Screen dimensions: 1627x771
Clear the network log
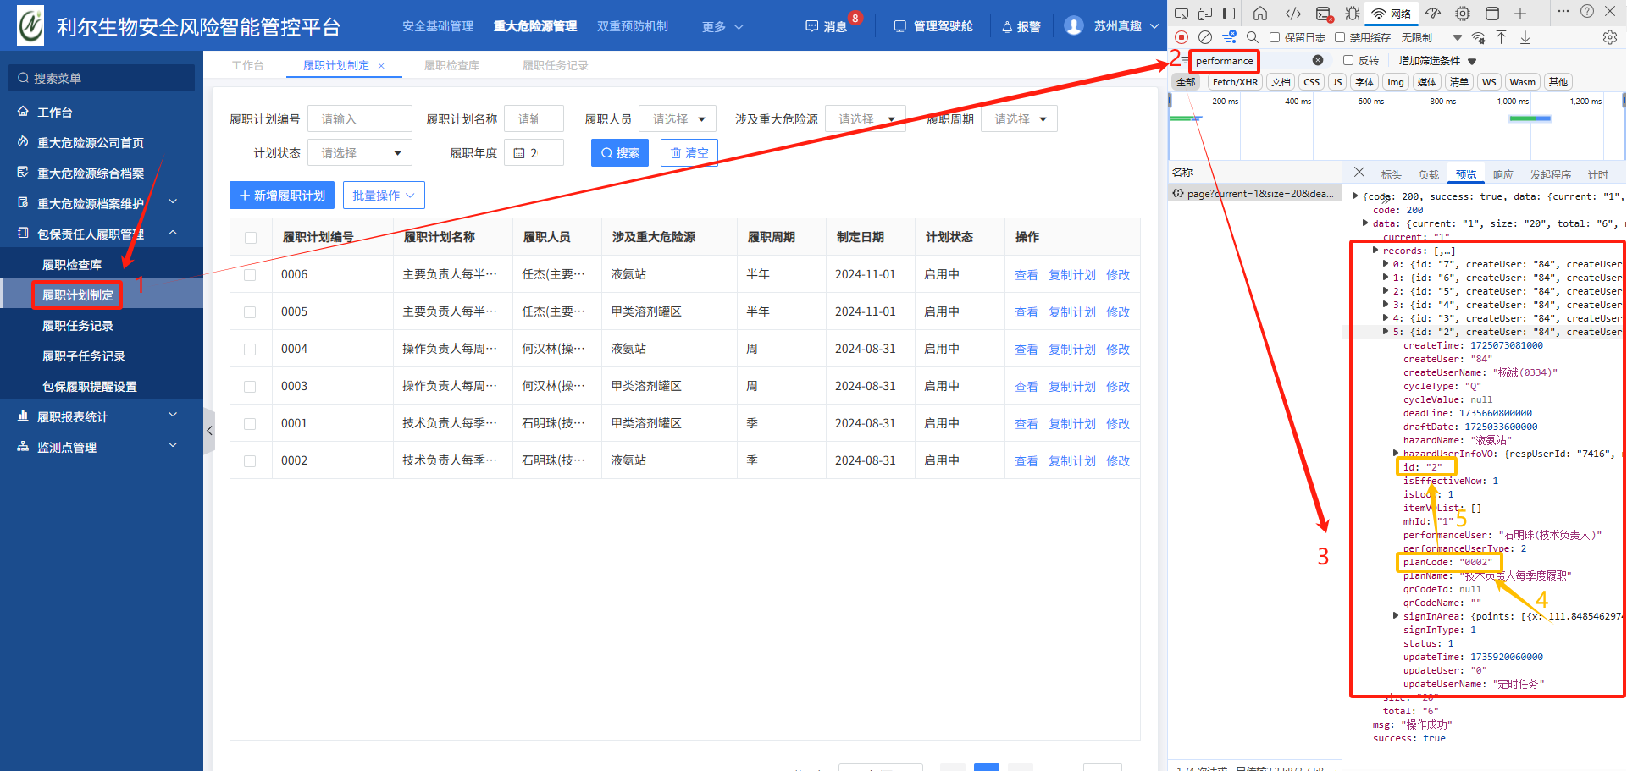point(1205,37)
